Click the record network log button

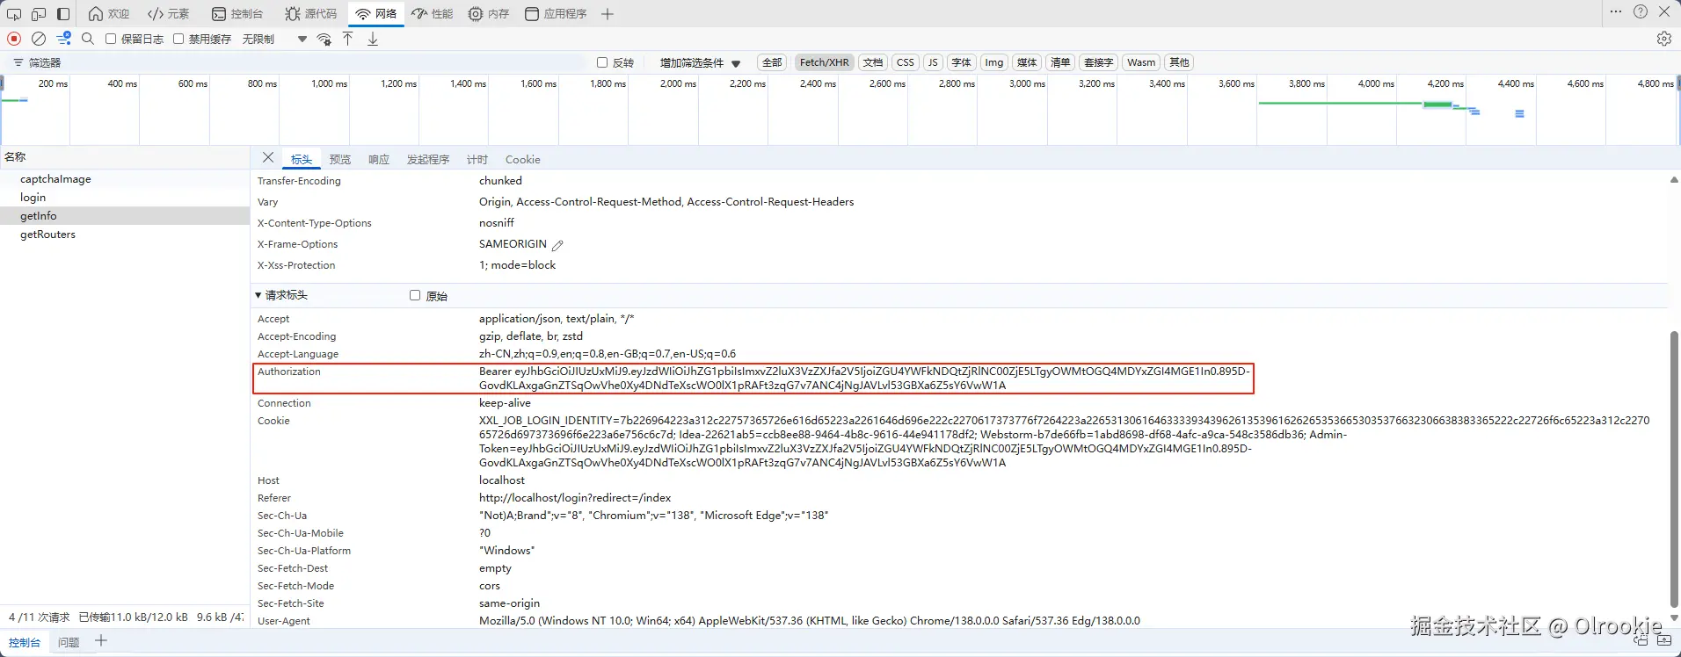coord(14,39)
